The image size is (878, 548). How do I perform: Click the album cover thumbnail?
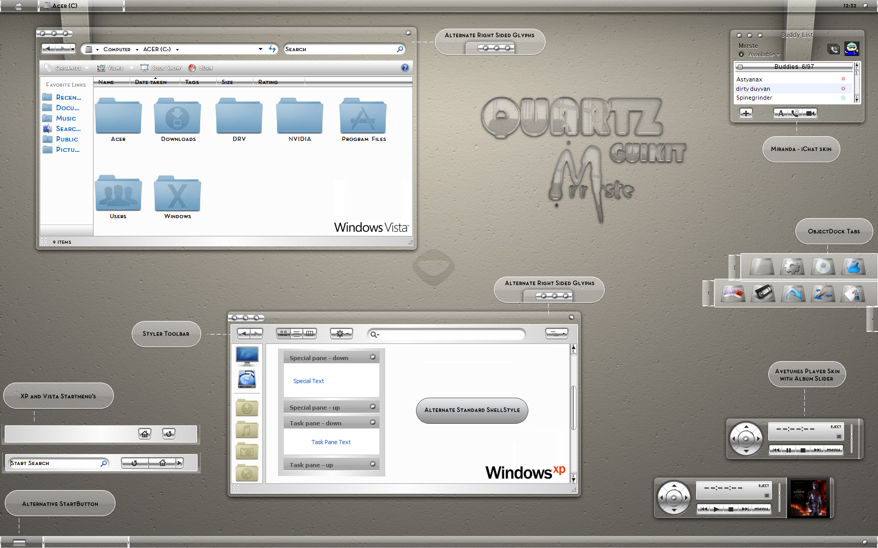(808, 498)
